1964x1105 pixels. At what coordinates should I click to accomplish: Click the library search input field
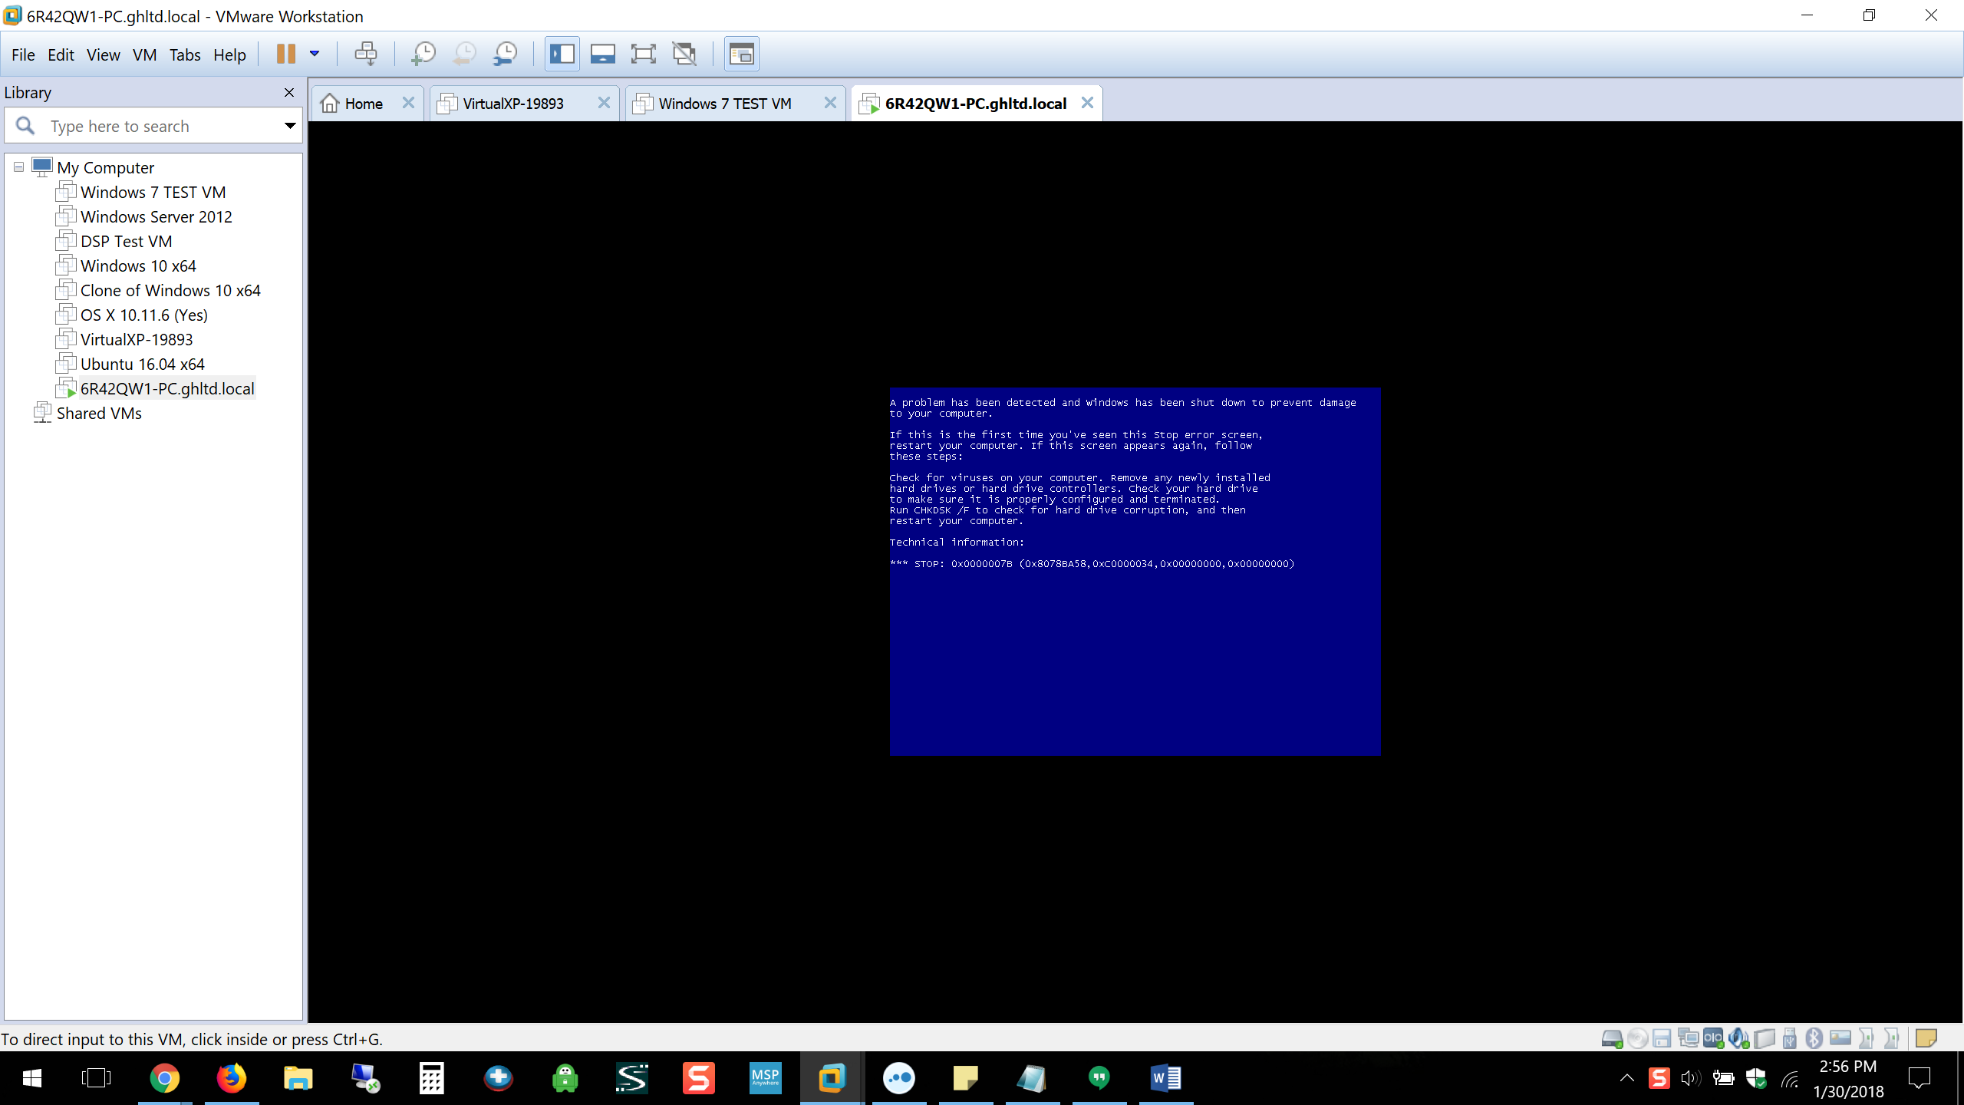click(153, 126)
